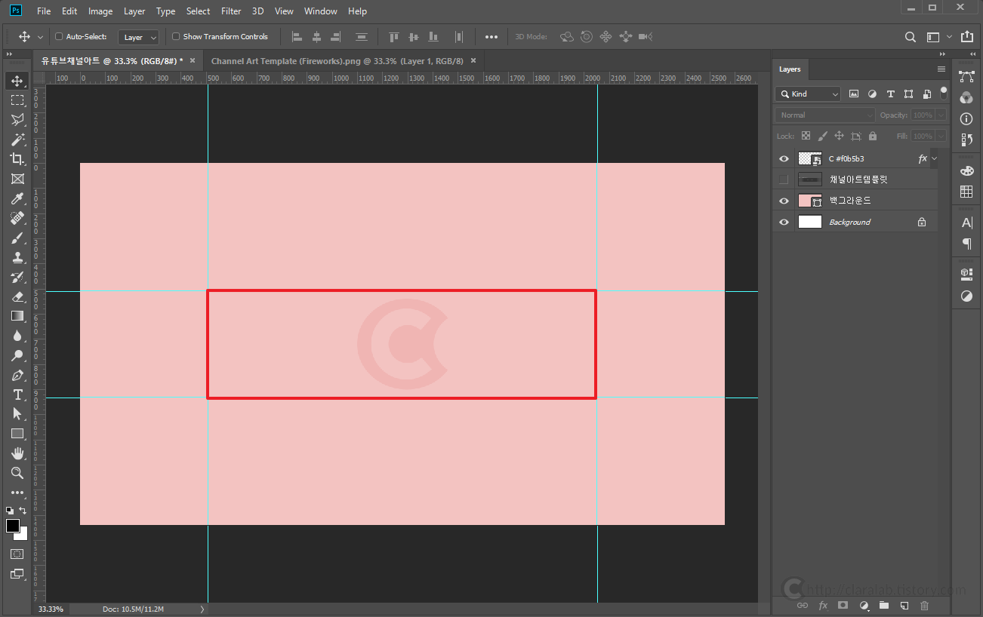Select the Clone Stamp tool
Viewport: 983px width, 617px height.
click(17, 257)
